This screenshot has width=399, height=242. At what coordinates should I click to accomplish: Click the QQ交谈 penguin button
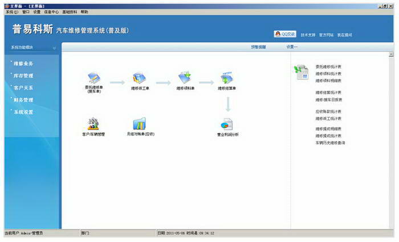click(285, 34)
